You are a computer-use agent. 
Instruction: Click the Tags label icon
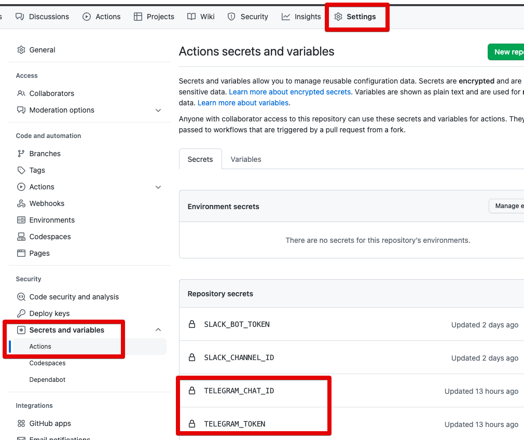[x=21, y=170]
